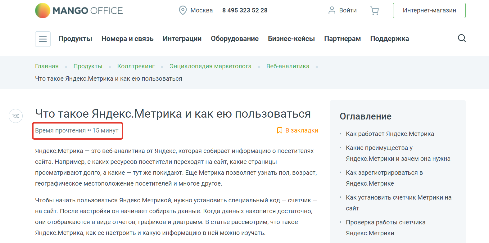Open the hamburger menu button
The width and height of the screenshot is (489, 243).
(43, 39)
